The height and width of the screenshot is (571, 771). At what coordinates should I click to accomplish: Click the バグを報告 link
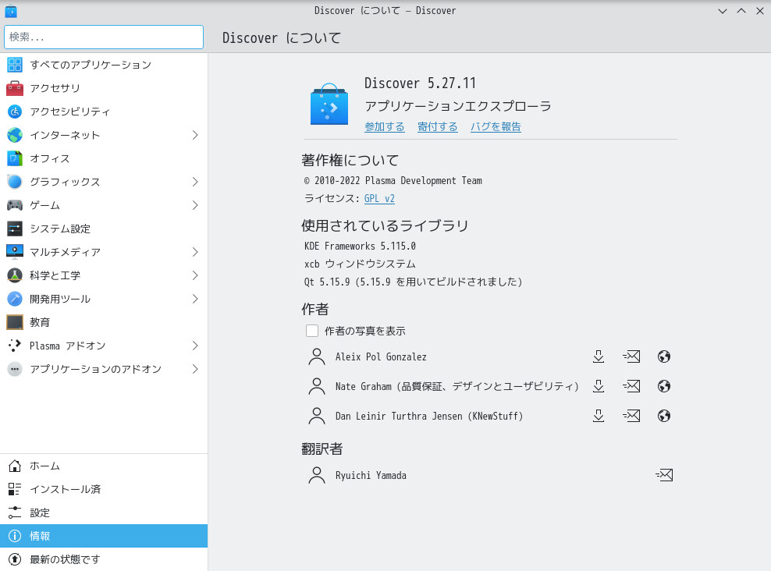(x=496, y=126)
